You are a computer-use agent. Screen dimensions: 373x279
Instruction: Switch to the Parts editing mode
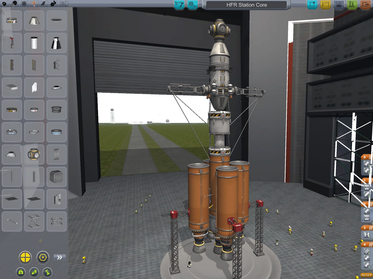179,5
